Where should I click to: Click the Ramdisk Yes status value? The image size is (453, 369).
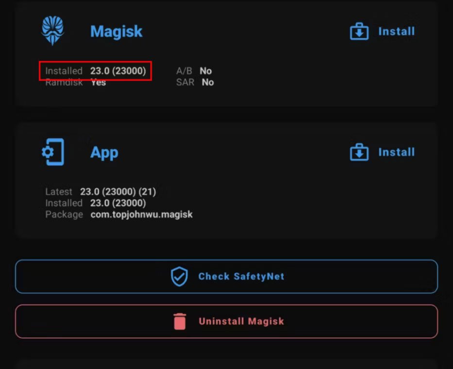point(98,83)
